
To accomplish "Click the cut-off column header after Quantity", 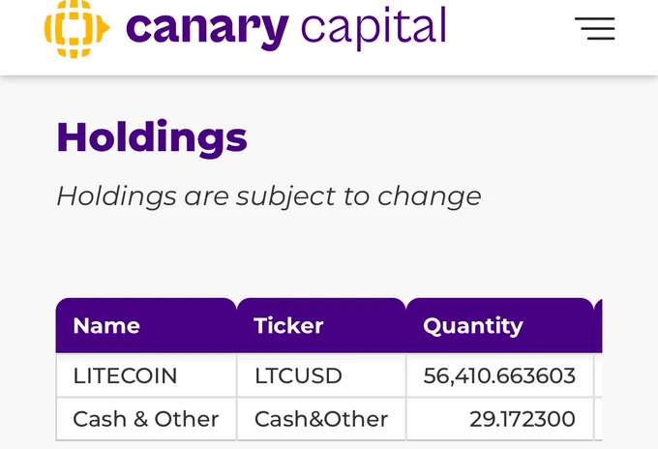I will pos(598,326).
